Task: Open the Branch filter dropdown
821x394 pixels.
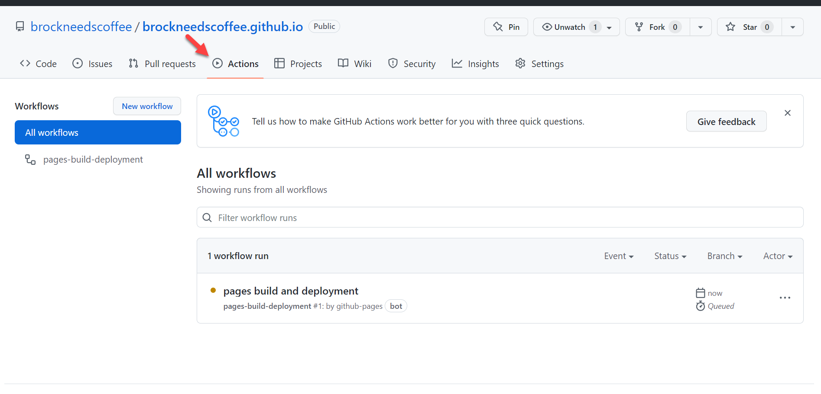Action: 725,256
